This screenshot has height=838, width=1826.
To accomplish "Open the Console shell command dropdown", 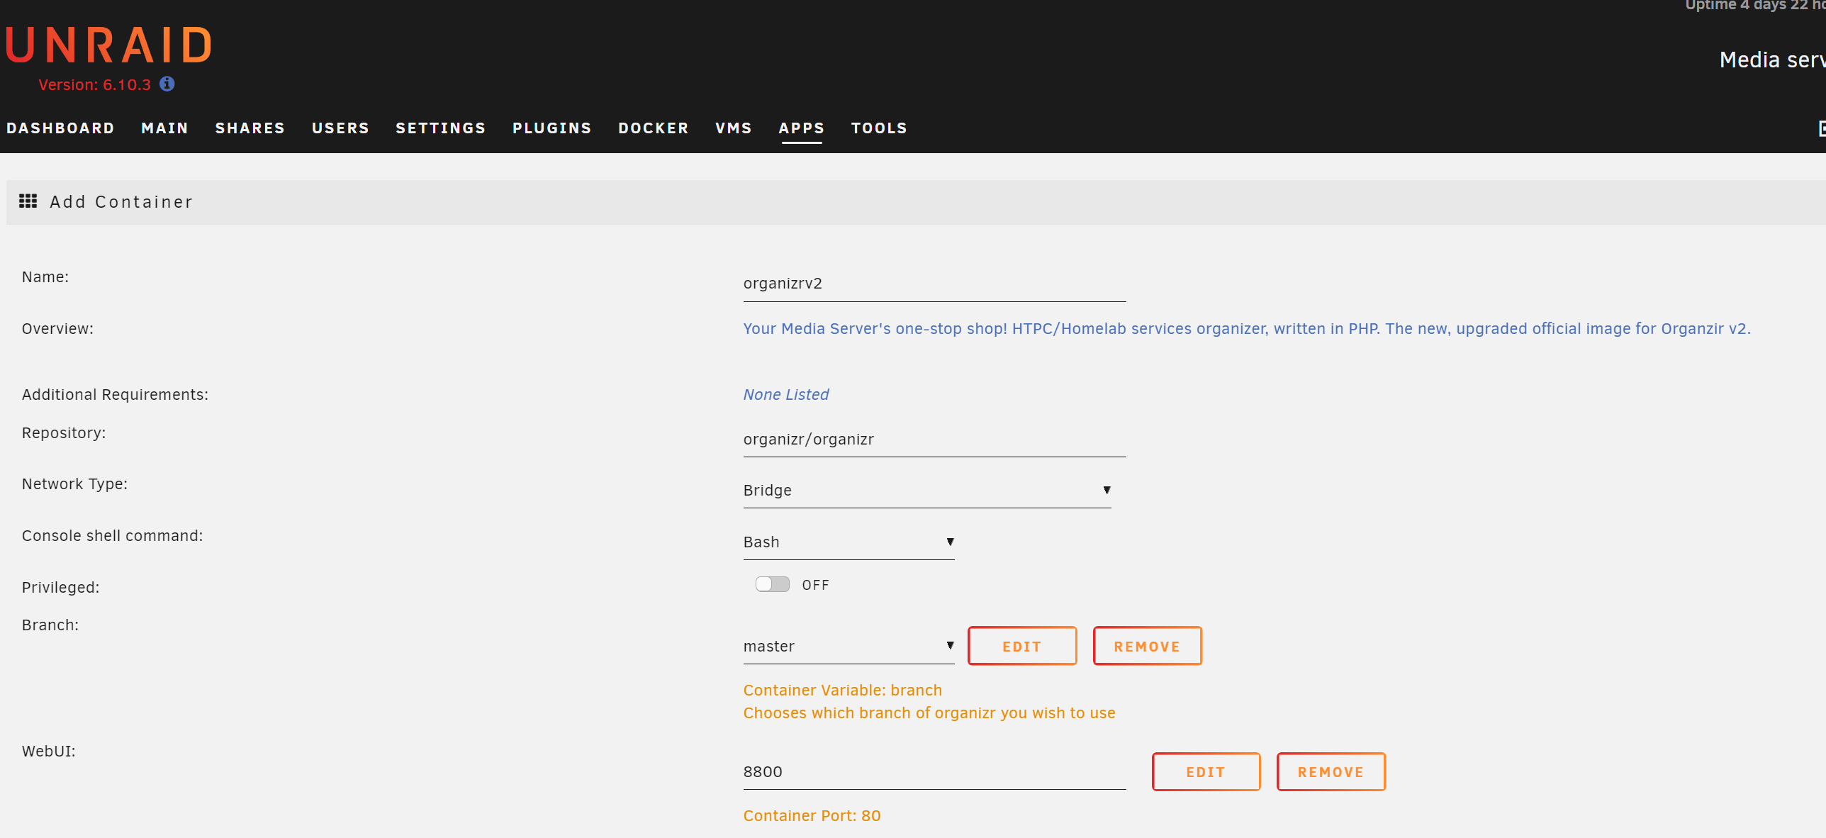I will (x=848, y=542).
